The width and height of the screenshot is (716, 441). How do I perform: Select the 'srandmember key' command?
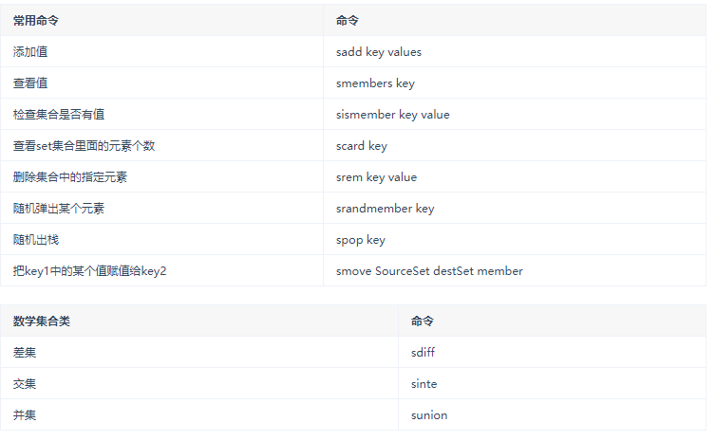point(385,209)
